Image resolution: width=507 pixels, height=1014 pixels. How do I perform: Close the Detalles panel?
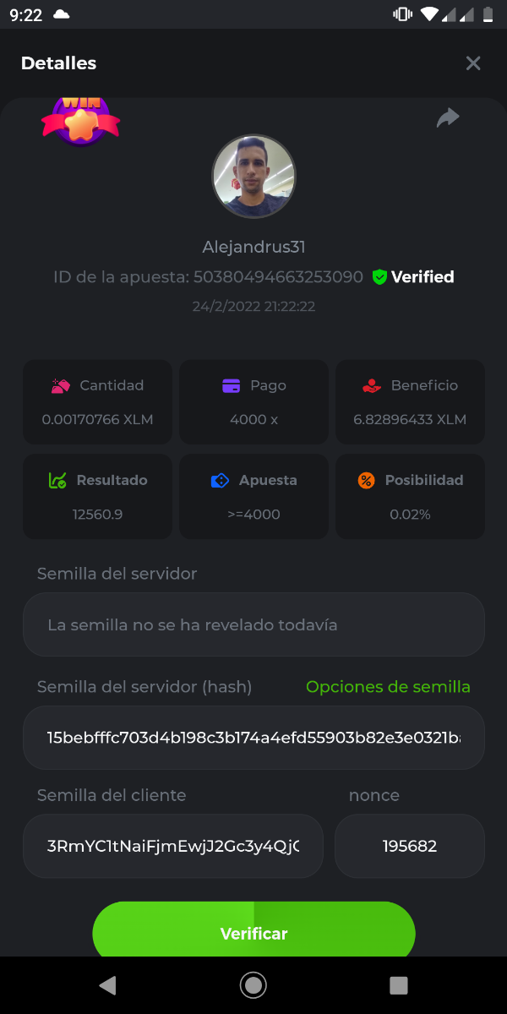click(x=473, y=63)
